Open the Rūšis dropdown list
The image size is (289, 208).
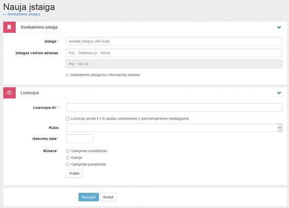(x=174, y=128)
